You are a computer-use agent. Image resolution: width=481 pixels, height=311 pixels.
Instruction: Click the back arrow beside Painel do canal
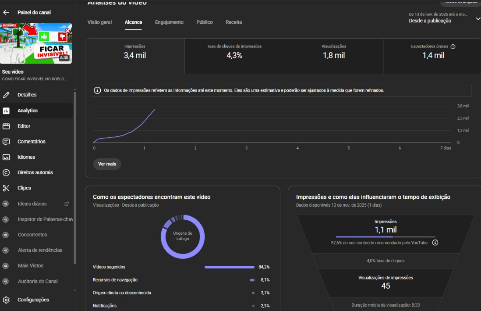click(x=6, y=12)
